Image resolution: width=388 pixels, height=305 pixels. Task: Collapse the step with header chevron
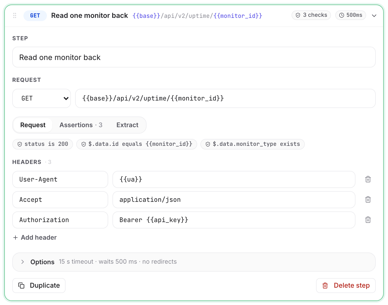coord(374,15)
